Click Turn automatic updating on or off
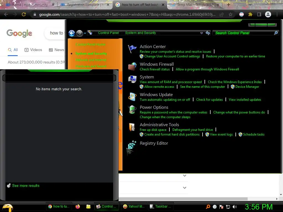Viewport: 283px width, 212px height. coord(165,100)
